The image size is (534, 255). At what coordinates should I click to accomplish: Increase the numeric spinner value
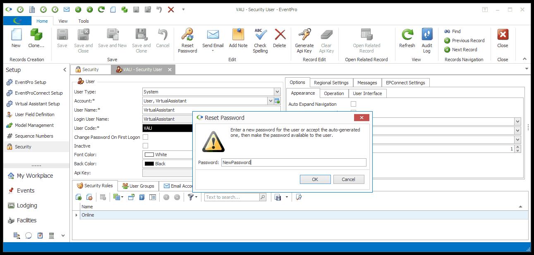point(518,147)
